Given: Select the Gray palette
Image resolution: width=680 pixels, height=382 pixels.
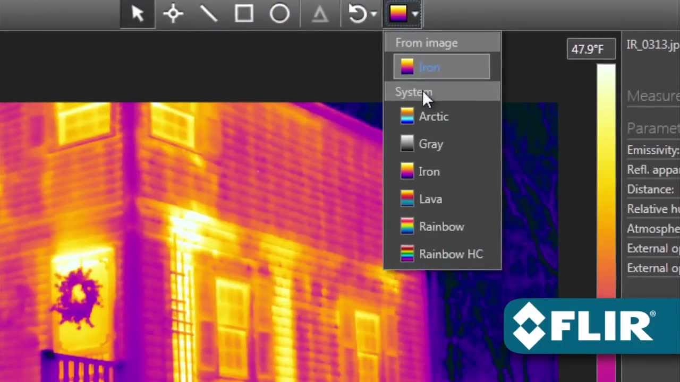Looking at the screenshot, I should point(430,144).
